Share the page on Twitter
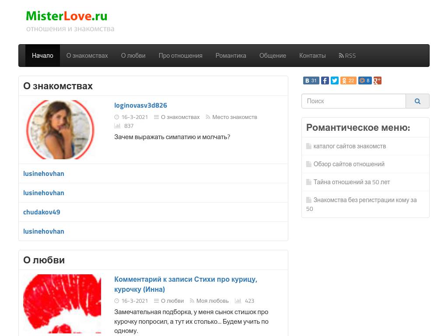The height and width of the screenshot is (336, 448). (335, 80)
